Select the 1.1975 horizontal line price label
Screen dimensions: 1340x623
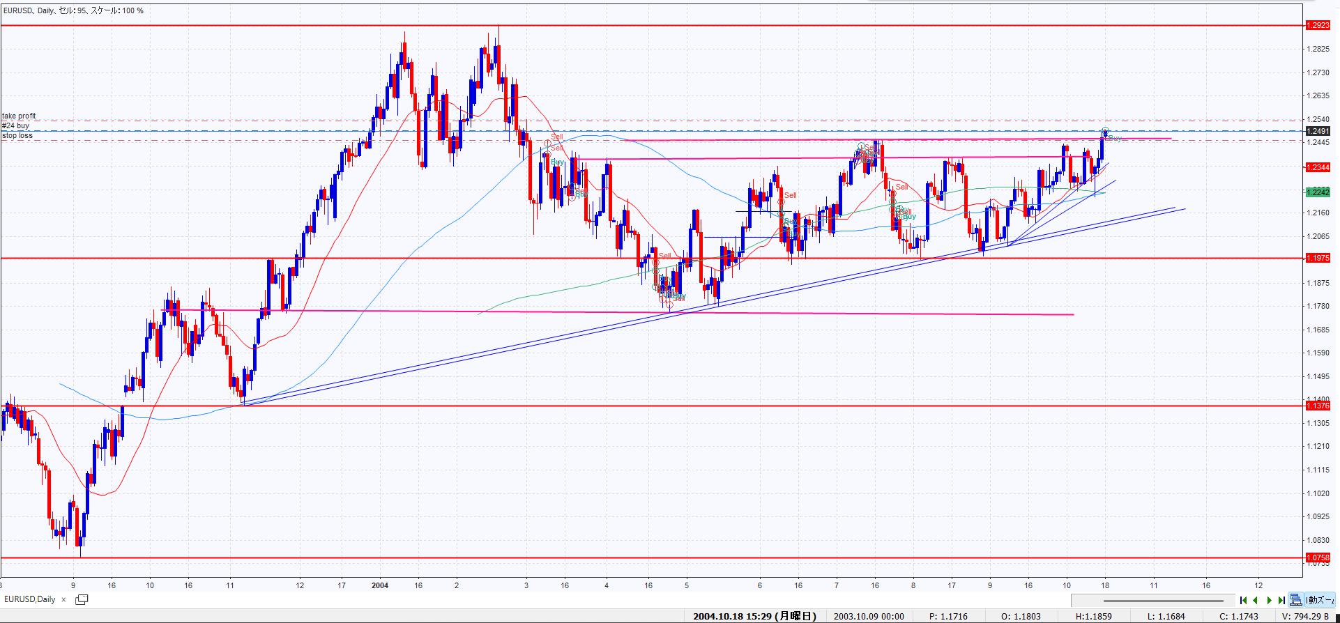tap(1317, 259)
